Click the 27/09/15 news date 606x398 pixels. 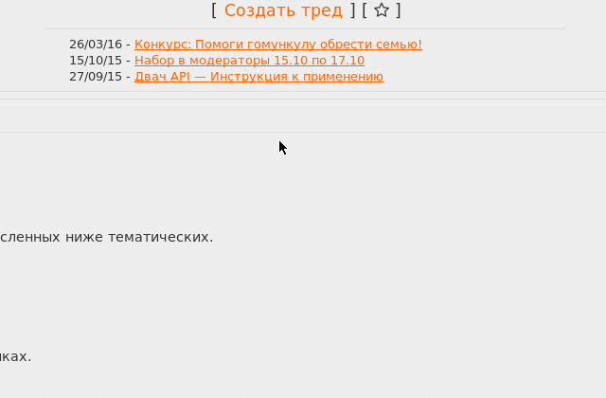tap(96, 77)
